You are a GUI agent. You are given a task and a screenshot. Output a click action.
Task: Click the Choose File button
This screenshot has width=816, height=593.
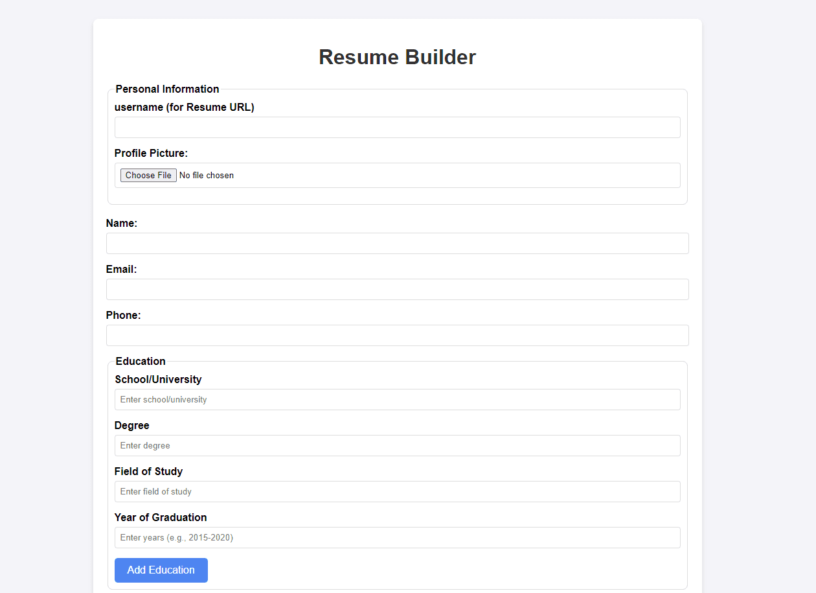[x=148, y=175]
